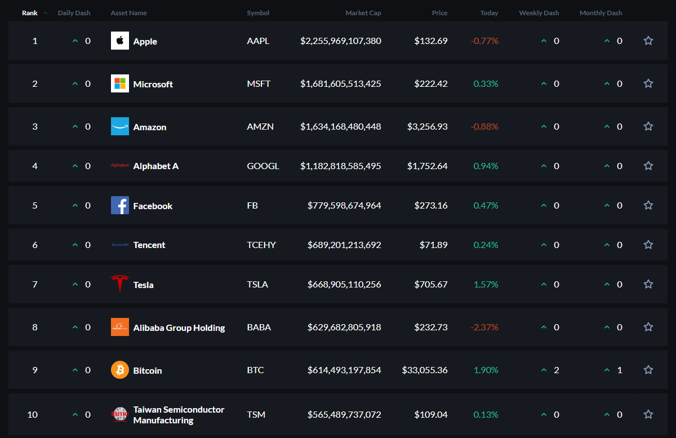The image size is (676, 438).
Task: Open the Microsoft asset link
Action: (153, 84)
